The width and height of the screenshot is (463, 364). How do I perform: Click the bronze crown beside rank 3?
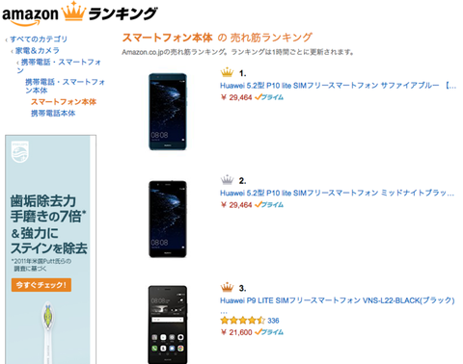point(227,287)
